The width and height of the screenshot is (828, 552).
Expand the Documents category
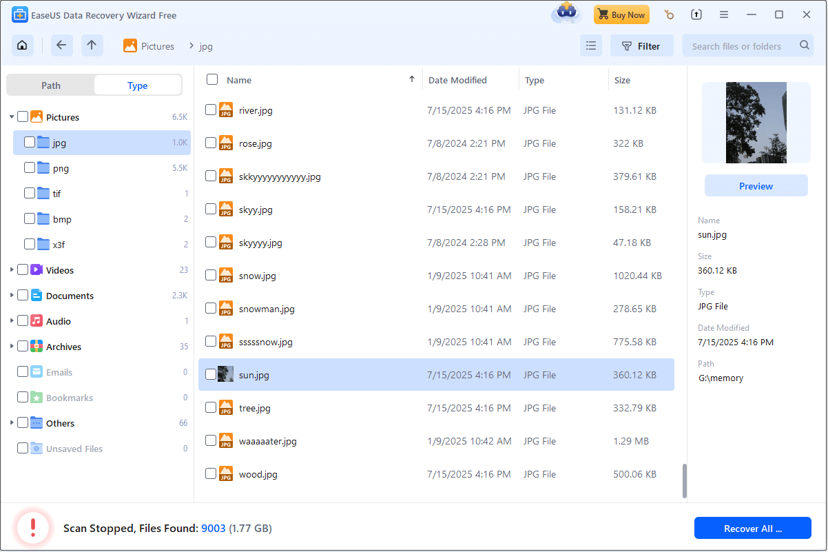pyautogui.click(x=11, y=295)
